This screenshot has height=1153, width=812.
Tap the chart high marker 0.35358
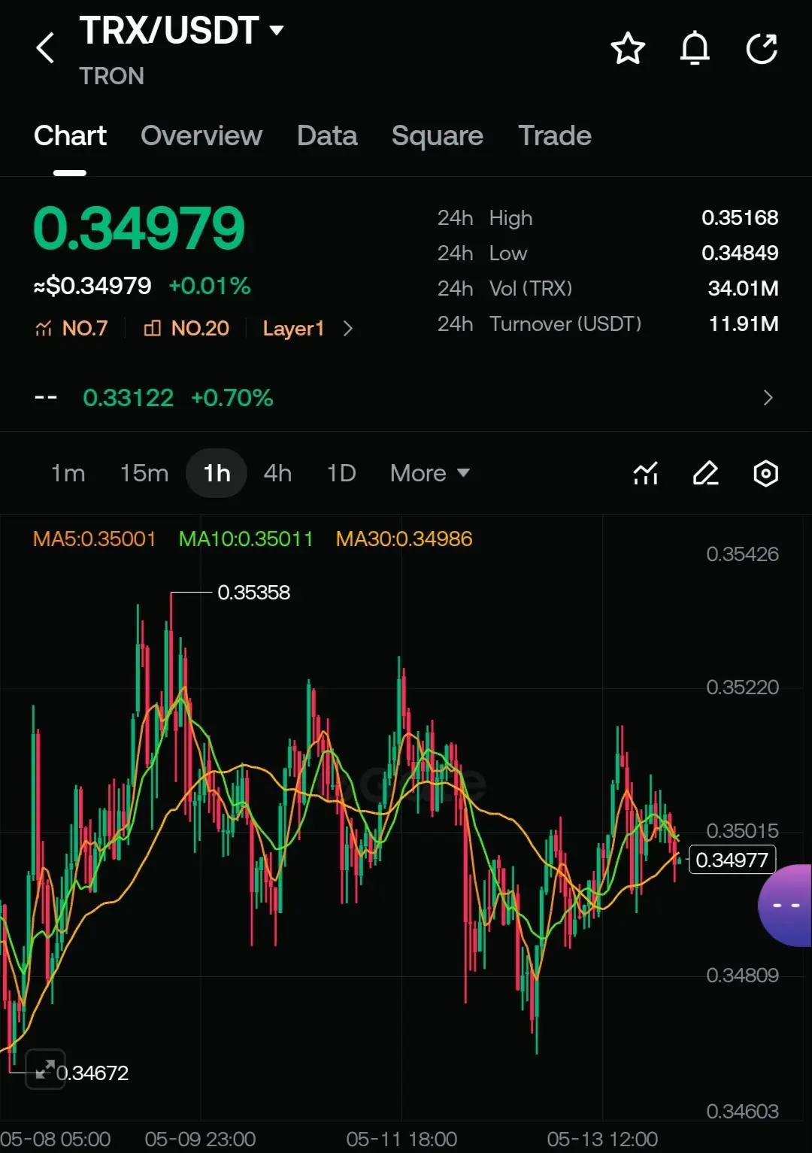pyautogui.click(x=253, y=593)
